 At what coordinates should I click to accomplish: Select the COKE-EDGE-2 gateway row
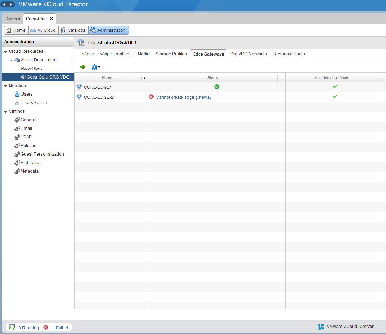230,97
